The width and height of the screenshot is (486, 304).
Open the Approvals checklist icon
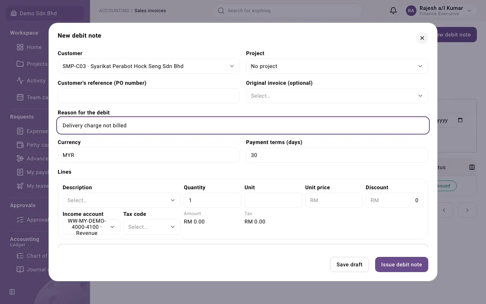coord(20,220)
